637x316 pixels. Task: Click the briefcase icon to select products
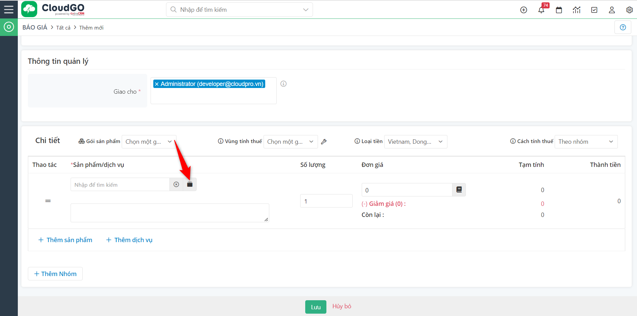click(190, 184)
